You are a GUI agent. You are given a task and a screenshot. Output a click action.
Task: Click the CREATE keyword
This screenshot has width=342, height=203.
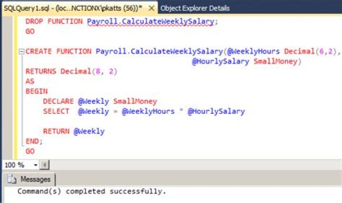pyautogui.click(x=38, y=51)
